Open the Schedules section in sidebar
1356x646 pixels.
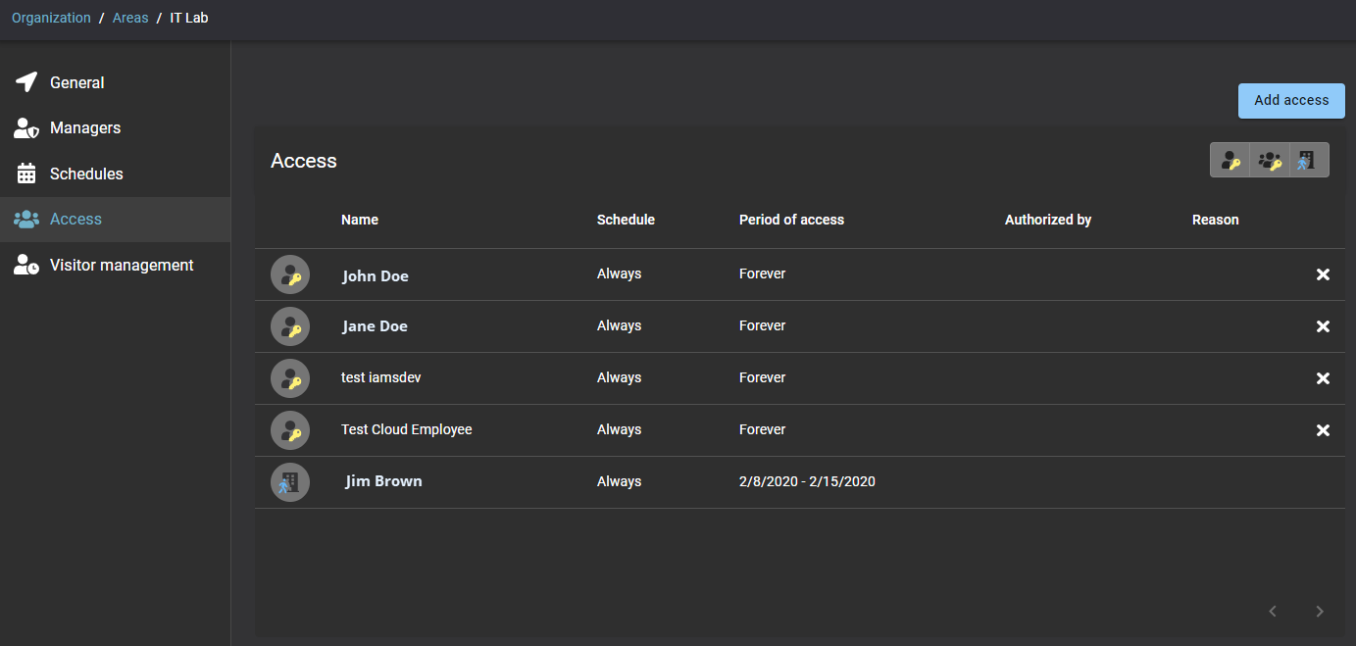tap(115, 174)
